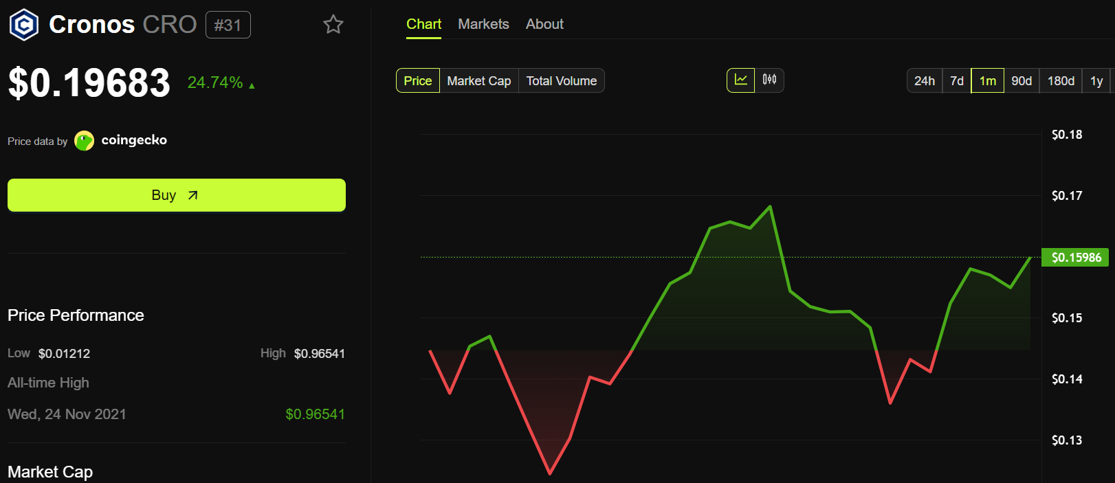The height and width of the screenshot is (483, 1115).
Task: Select the 90d time range
Action: point(1022,80)
